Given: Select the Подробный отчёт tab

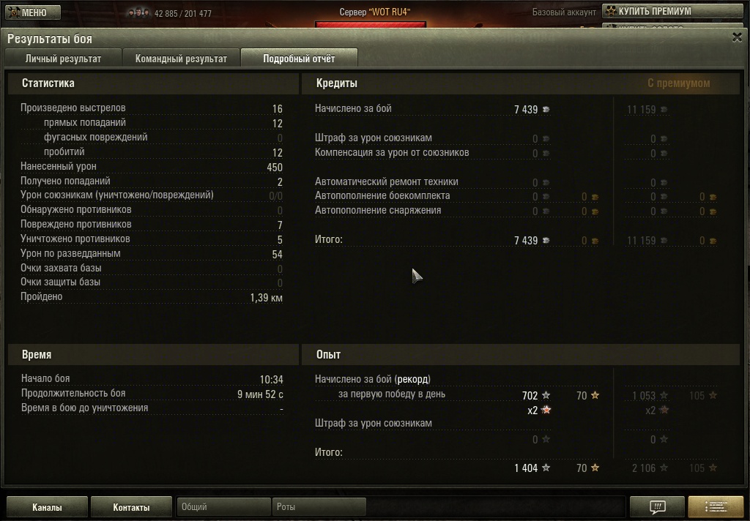Looking at the screenshot, I should (299, 59).
